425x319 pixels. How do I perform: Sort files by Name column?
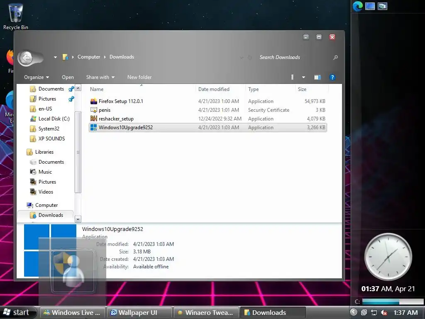pyautogui.click(x=97, y=89)
